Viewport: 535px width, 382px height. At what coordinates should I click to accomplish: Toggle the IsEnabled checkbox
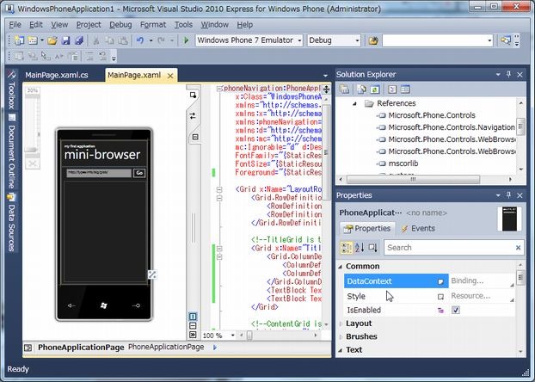point(456,310)
